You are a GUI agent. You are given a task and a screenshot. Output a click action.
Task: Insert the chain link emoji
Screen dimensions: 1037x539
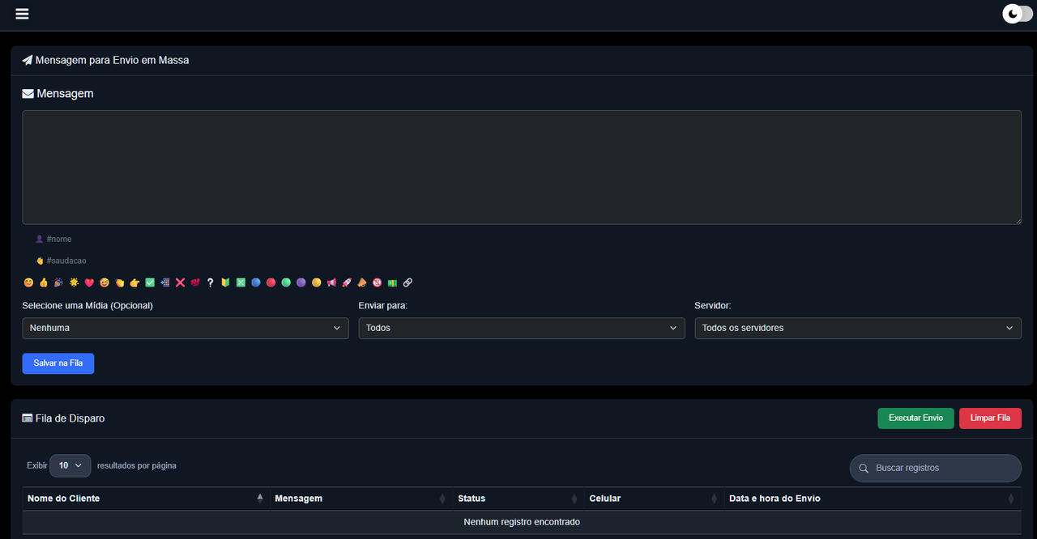click(408, 282)
